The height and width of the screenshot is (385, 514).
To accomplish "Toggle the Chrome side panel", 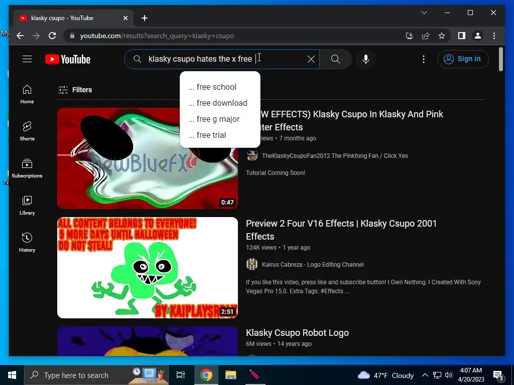I will (x=462, y=36).
